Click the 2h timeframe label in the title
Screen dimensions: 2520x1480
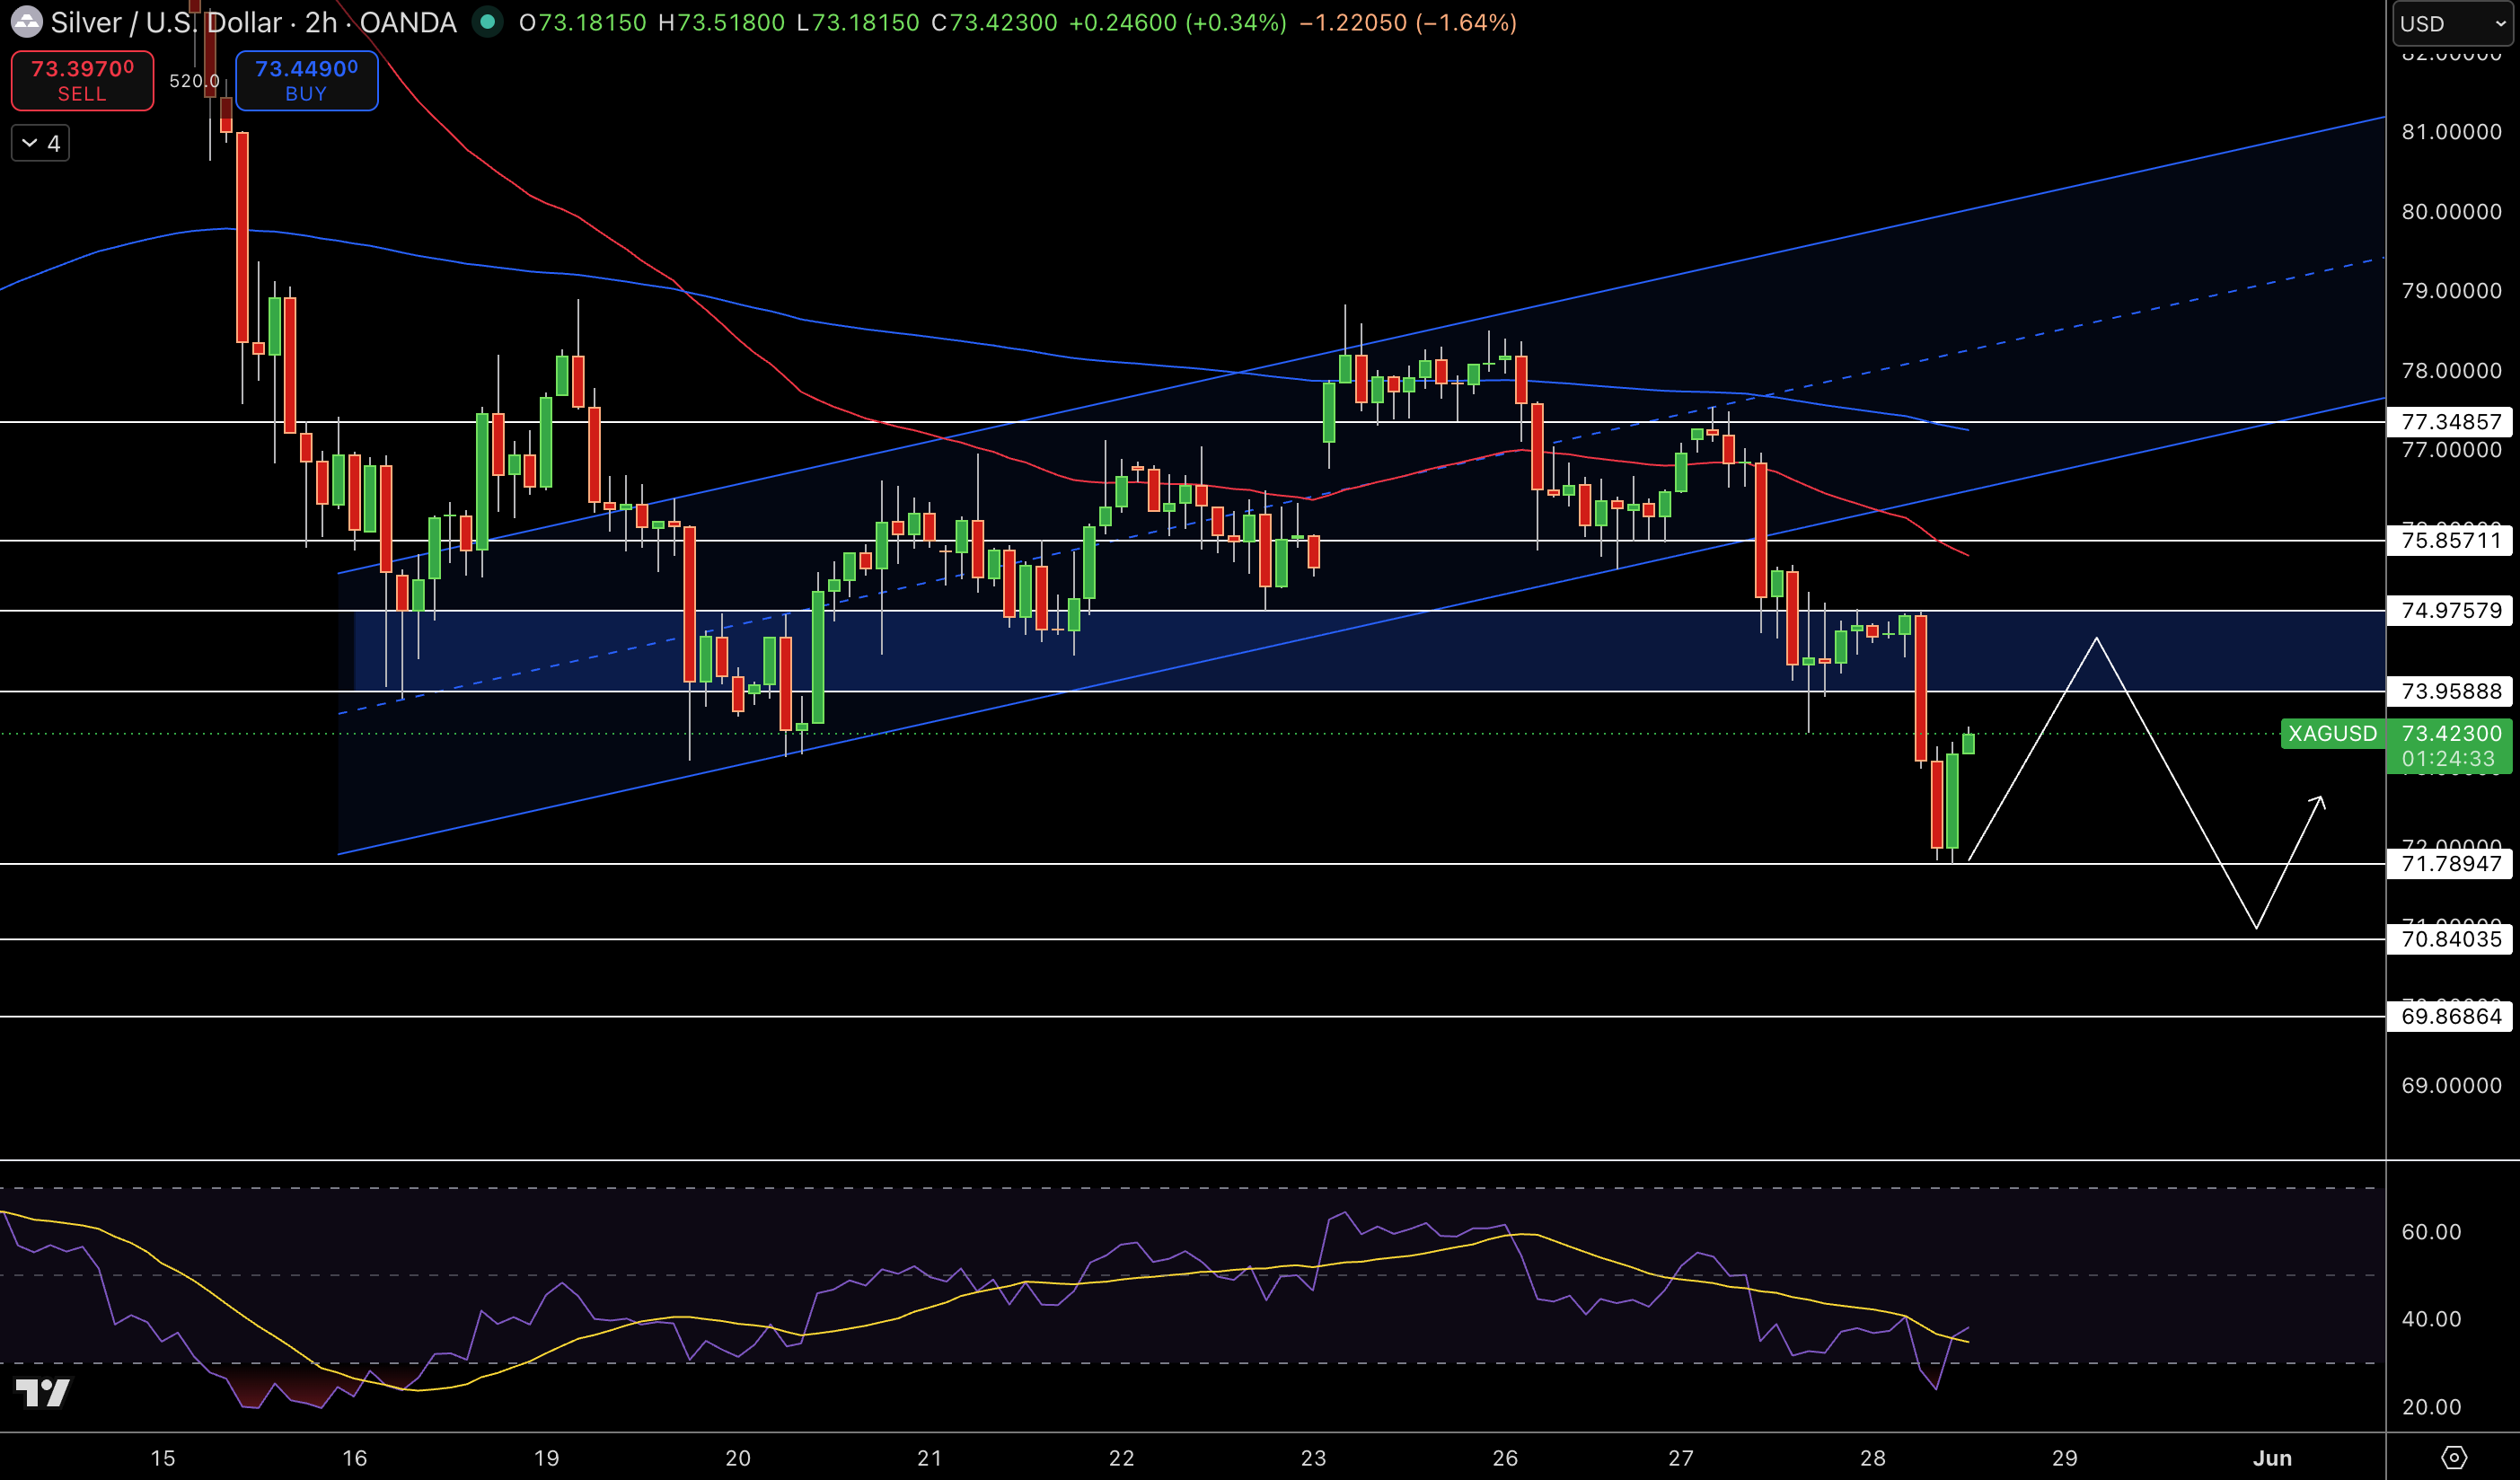(x=321, y=22)
